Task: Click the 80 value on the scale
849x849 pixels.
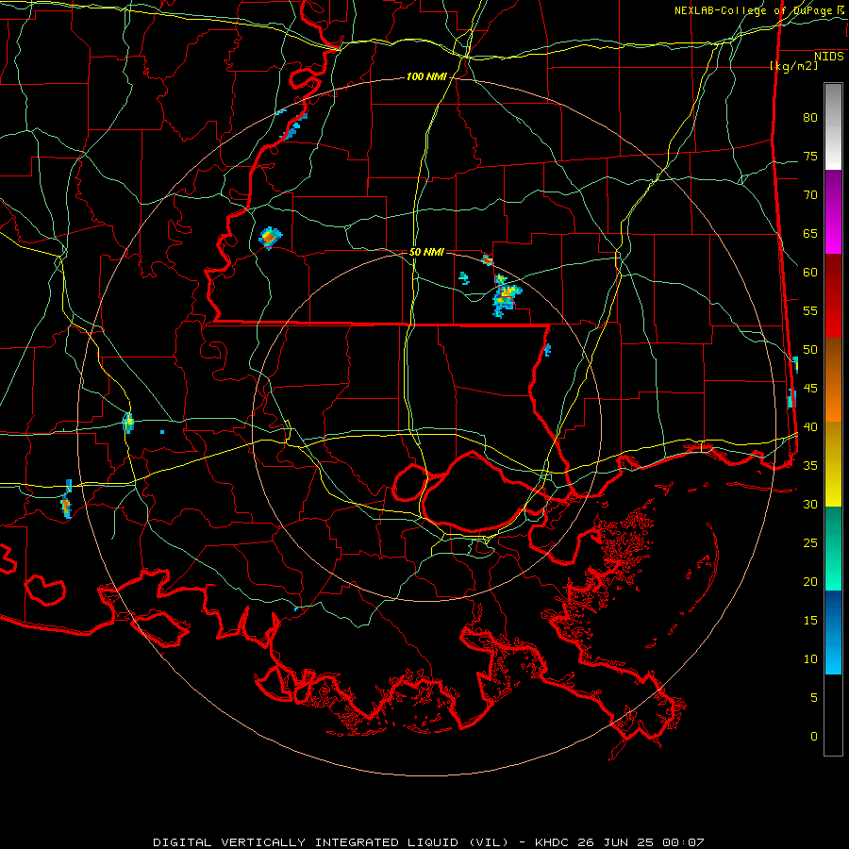Action: [810, 118]
